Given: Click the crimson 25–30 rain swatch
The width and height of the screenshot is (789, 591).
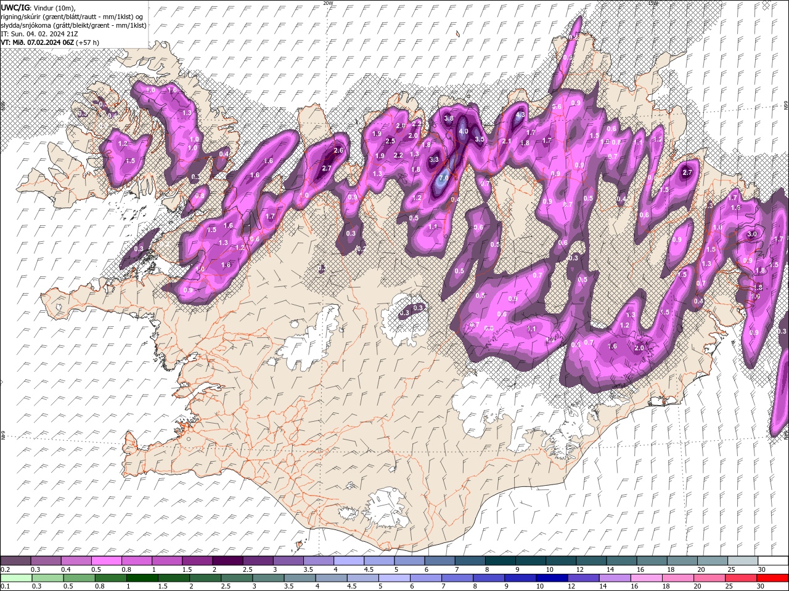Looking at the screenshot, I should coord(740,578).
